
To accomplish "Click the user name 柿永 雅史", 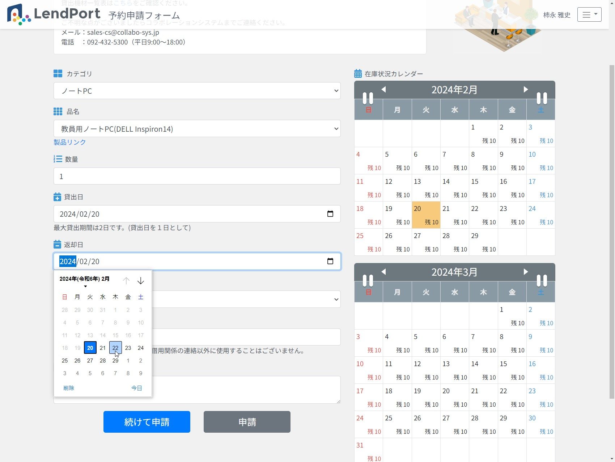I will click(557, 15).
